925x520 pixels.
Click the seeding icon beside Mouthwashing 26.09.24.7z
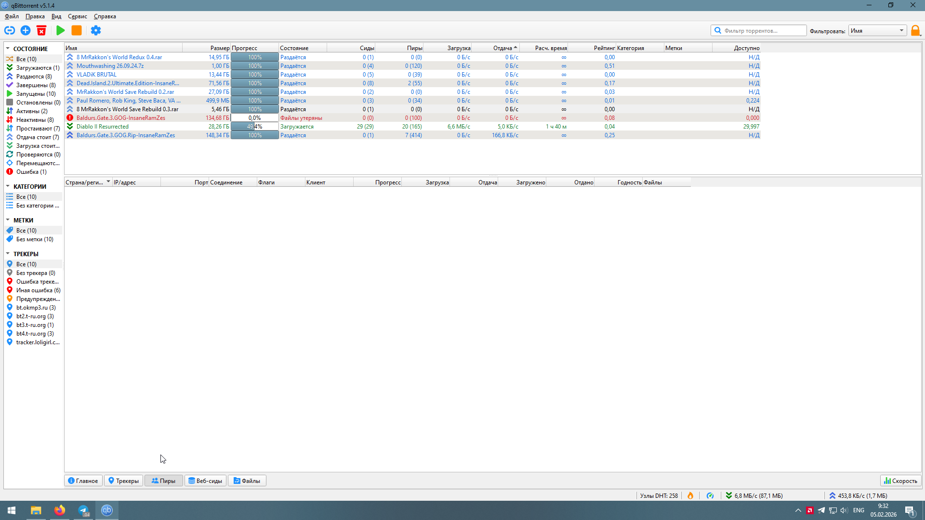point(70,66)
